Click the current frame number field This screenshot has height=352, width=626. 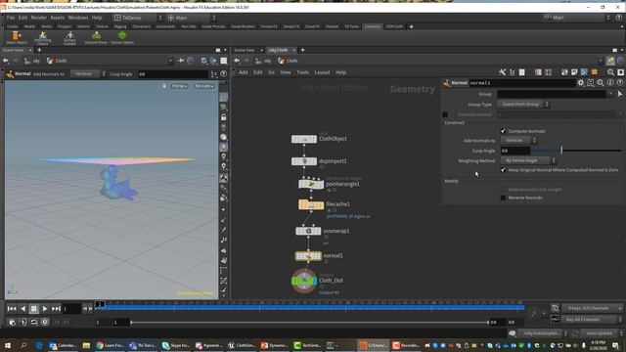(71, 309)
